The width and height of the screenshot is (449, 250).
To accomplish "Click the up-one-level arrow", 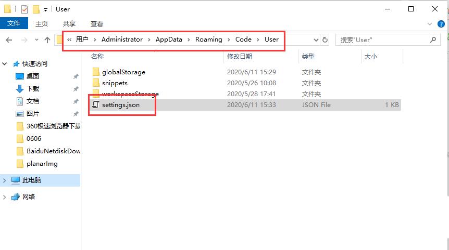I will pos(47,40).
